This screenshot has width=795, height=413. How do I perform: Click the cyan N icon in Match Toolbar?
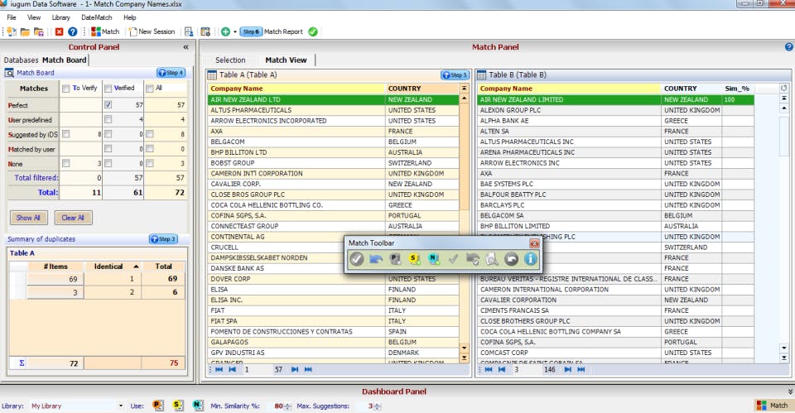pos(433,259)
